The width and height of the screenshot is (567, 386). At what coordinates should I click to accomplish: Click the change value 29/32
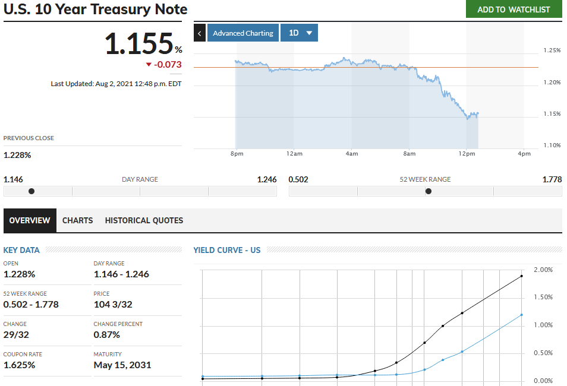(x=16, y=335)
